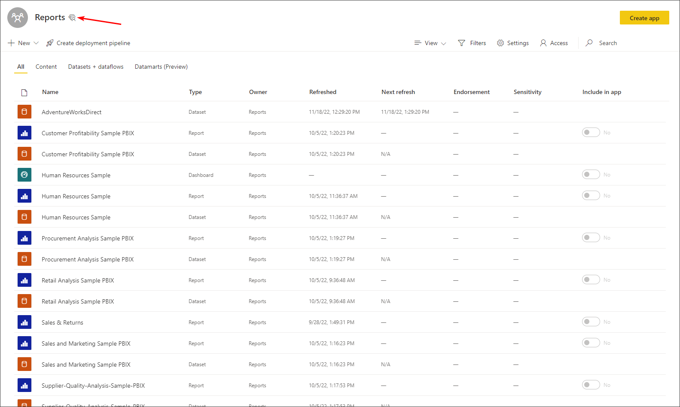Open workspace Settings gear icon
The width and height of the screenshot is (680, 407).
[500, 43]
